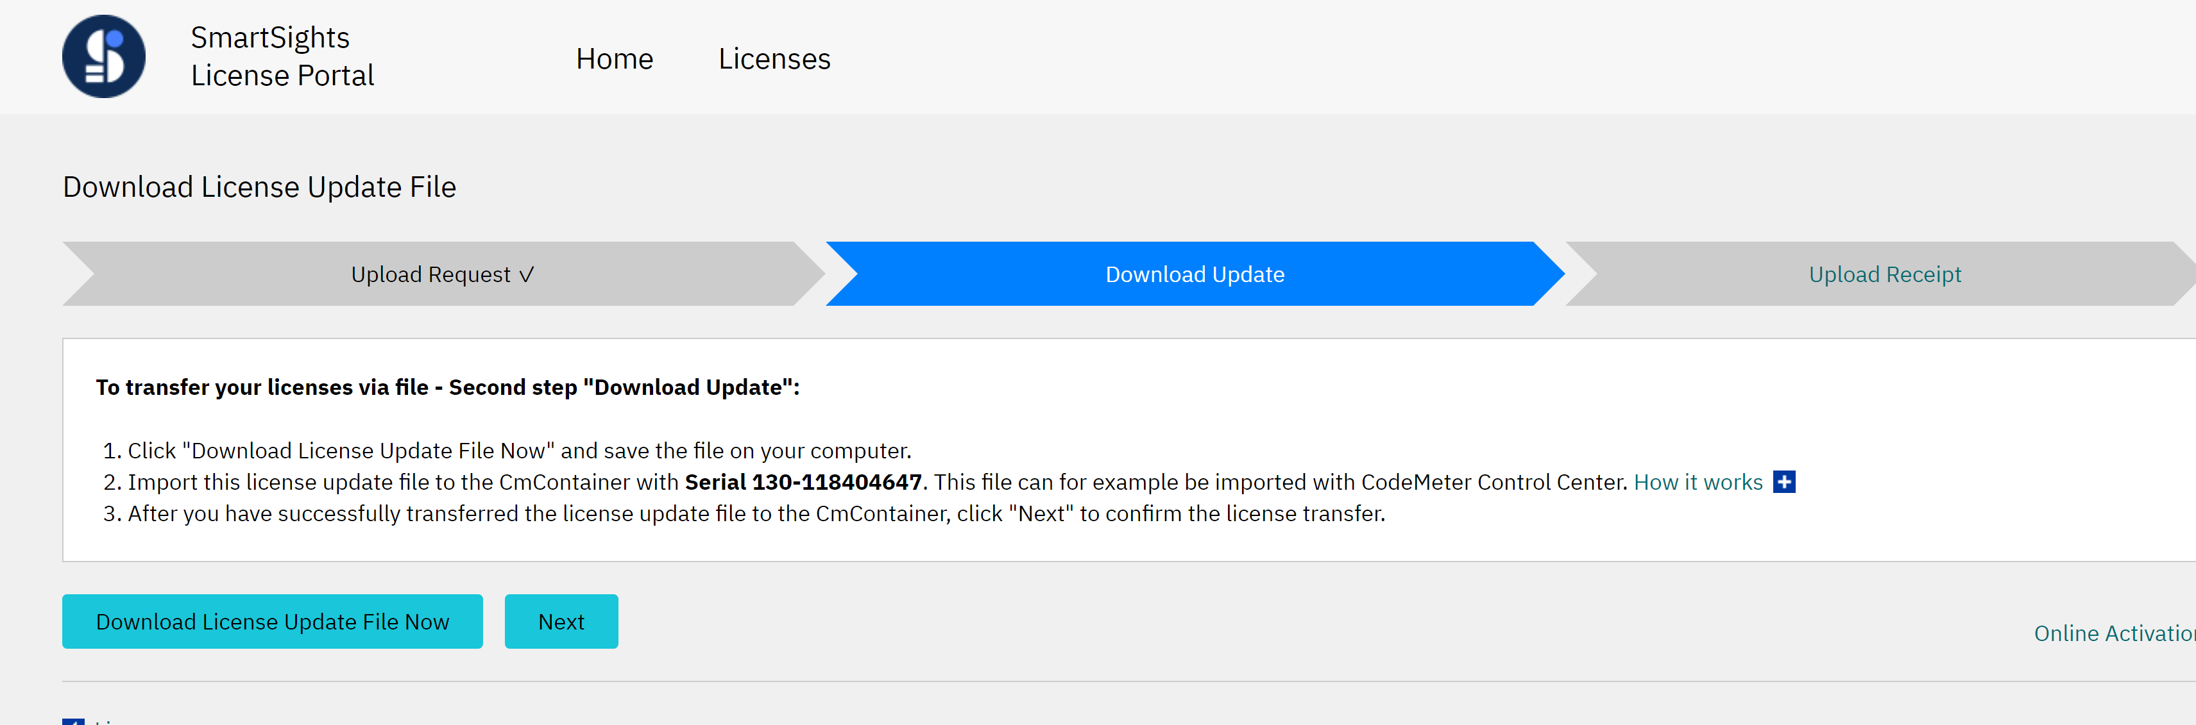Open the Licenses menu item
Viewport: 2196px width, 725px height.
click(774, 59)
